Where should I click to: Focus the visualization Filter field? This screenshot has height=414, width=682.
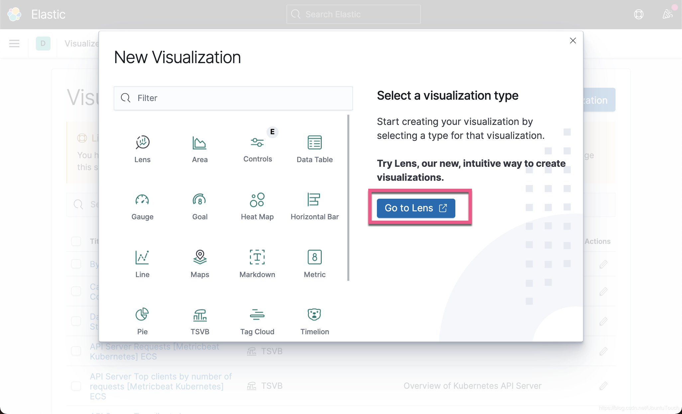pyautogui.click(x=233, y=98)
